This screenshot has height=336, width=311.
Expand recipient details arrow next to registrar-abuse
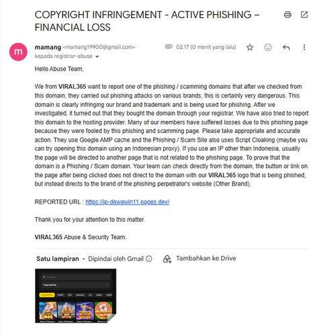click(x=97, y=56)
